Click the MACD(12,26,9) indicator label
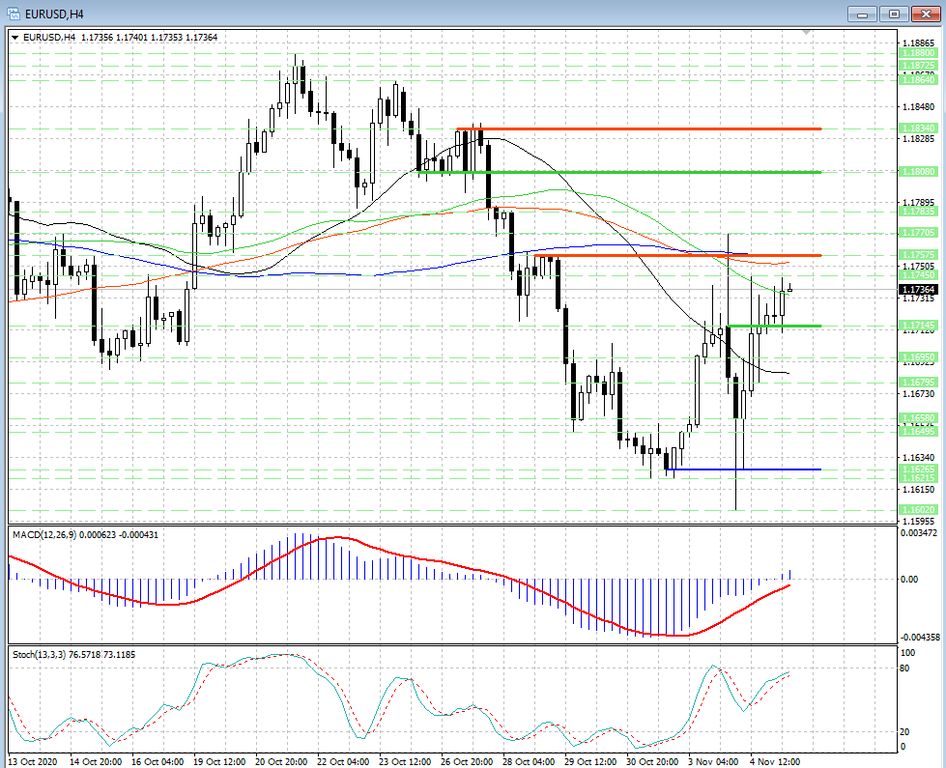The image size is (946, 768). pos(86,534)
